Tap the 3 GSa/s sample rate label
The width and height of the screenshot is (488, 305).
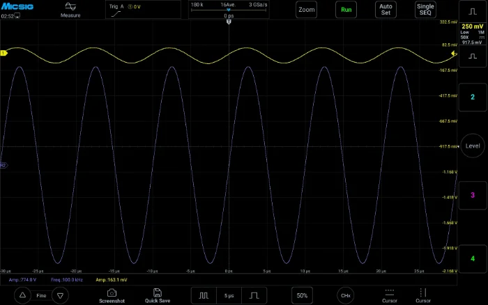(258, 5)
